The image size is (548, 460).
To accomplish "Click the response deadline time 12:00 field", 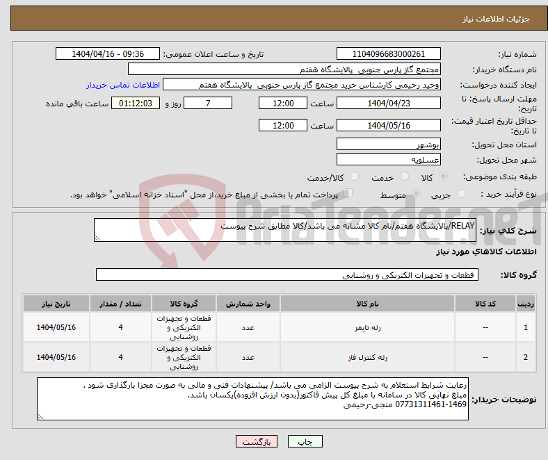I will click(x=283, y=103).
